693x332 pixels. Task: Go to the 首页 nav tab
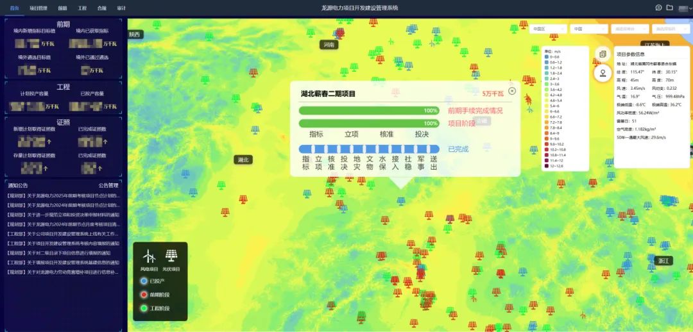(x=15, y=8)
